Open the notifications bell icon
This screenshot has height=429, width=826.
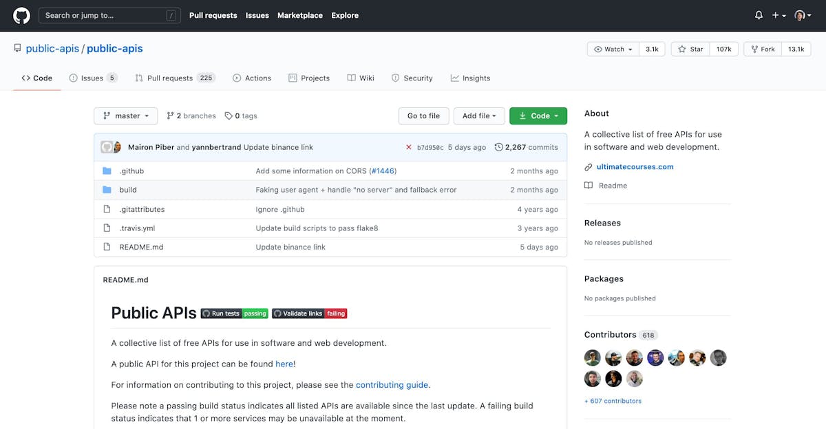(x=758, y=14)
